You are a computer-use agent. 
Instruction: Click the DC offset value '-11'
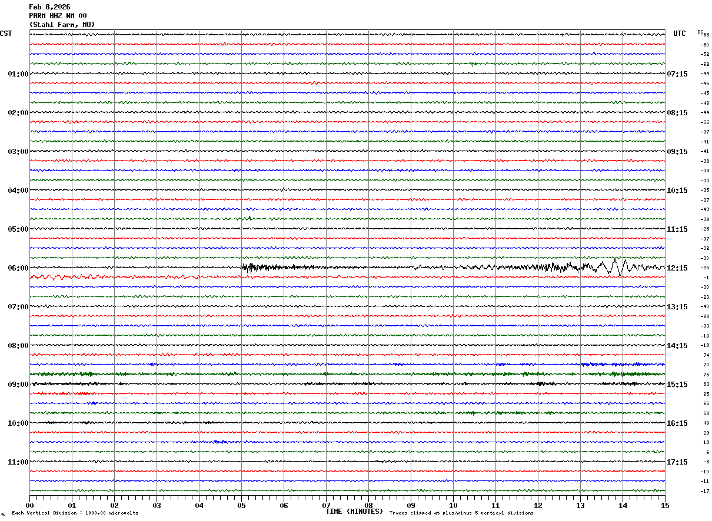coord(705,482)
